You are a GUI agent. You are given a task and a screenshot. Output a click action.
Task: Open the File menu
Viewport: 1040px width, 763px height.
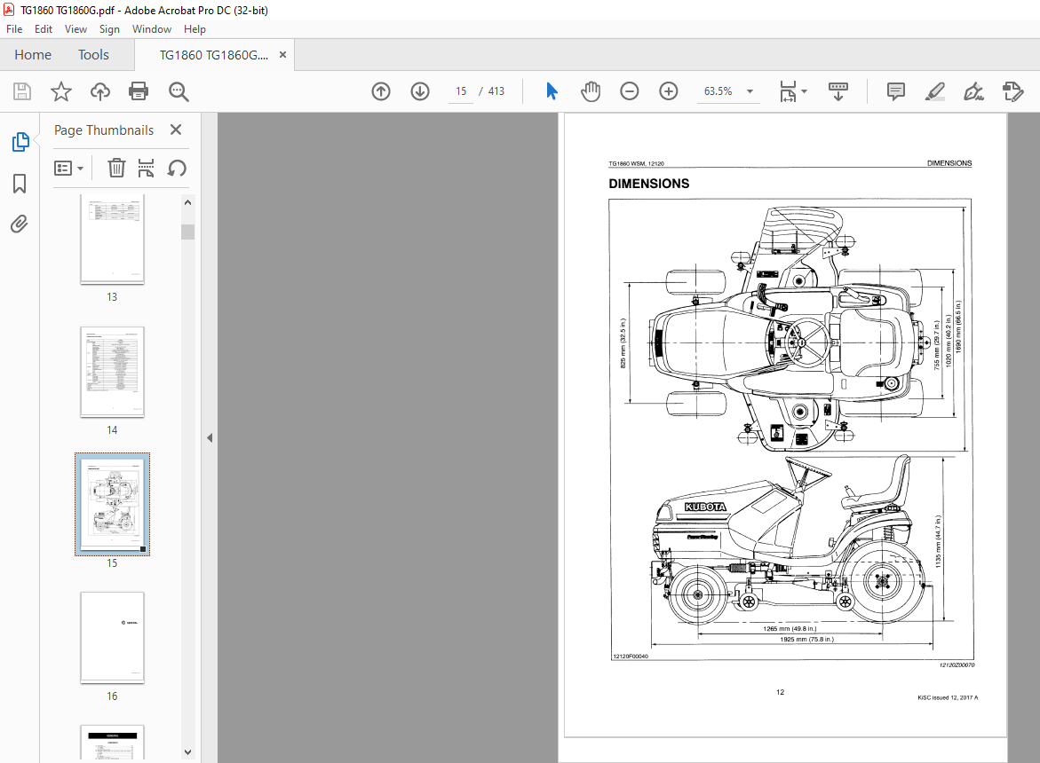pos(14,29)
